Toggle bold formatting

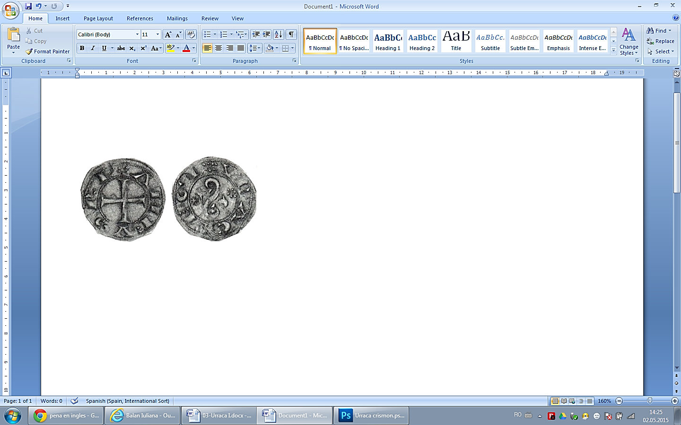(x=82, y=48)
